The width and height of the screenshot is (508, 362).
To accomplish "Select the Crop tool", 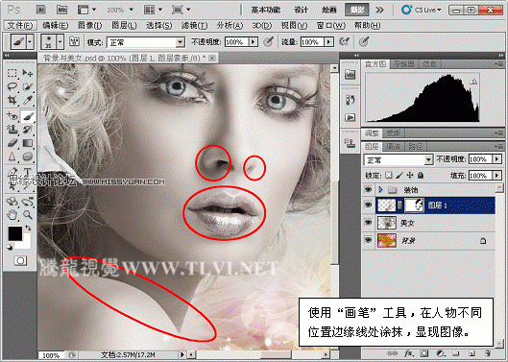I will 12,100.
